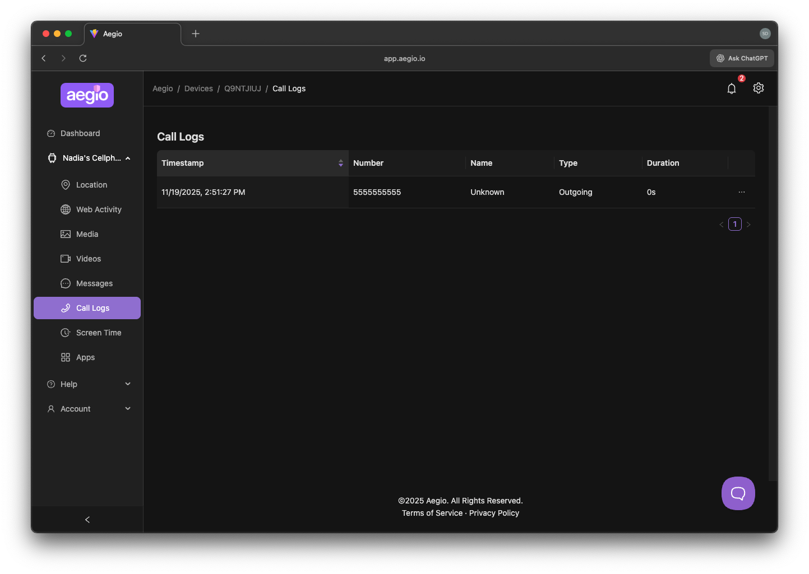
Task: View Videos using the camera icon
Action: 66,258
